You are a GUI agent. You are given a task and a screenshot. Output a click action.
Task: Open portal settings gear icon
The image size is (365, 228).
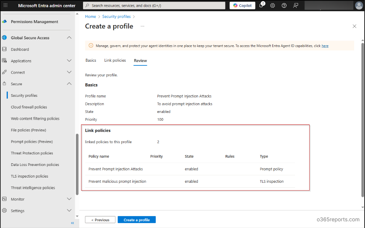tap(272, 5)
